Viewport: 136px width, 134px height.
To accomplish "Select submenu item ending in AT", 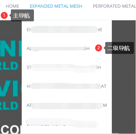I will click(x=66, y=86).
